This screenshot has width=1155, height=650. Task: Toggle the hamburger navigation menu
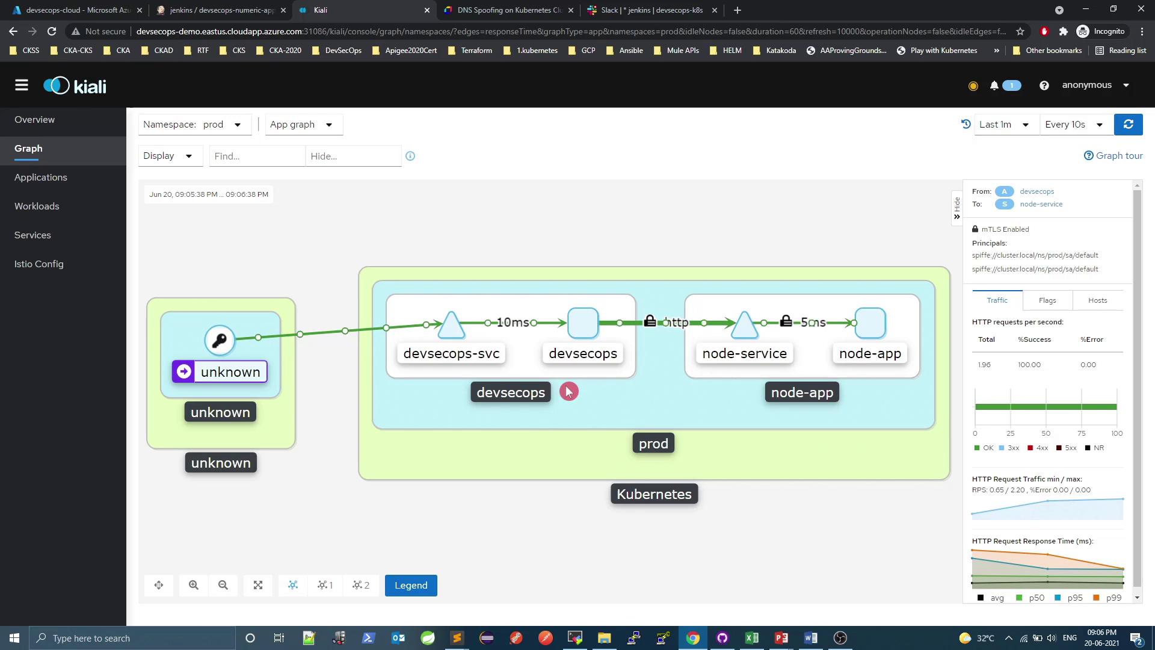tap(22, 85)
